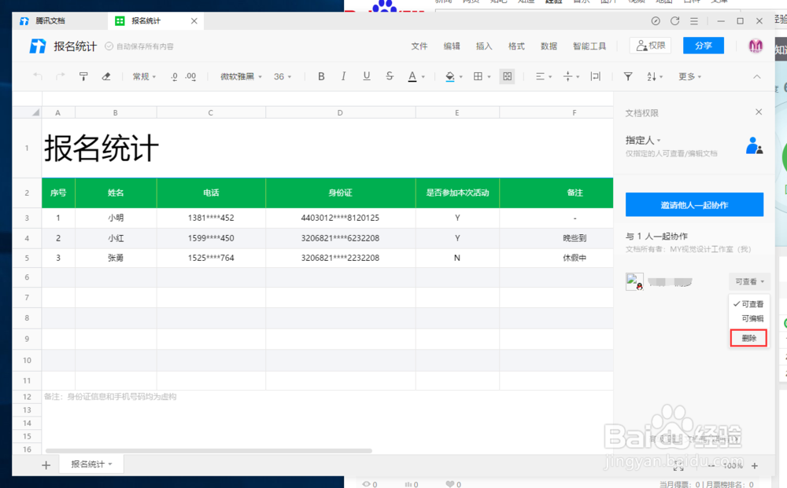Select column D header
Viewport: 787px width, 488px height.
[x=340, y=112]
